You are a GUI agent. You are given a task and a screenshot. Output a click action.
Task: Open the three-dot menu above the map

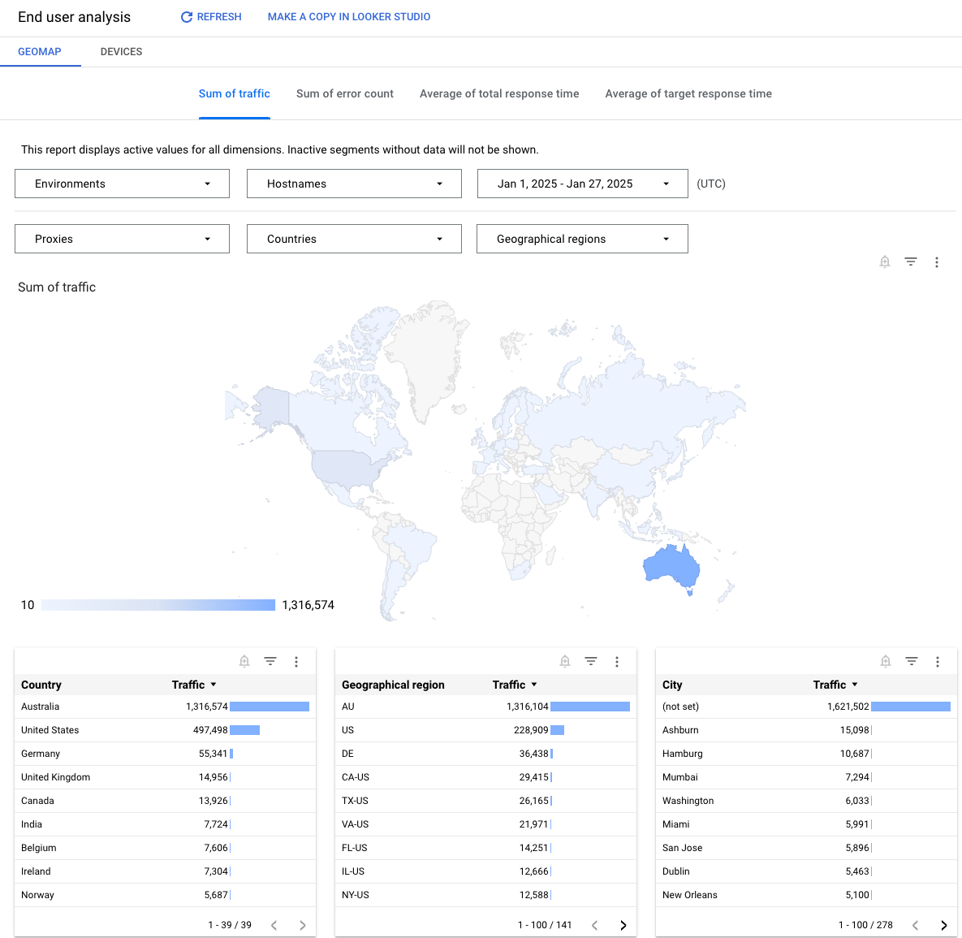938,262
